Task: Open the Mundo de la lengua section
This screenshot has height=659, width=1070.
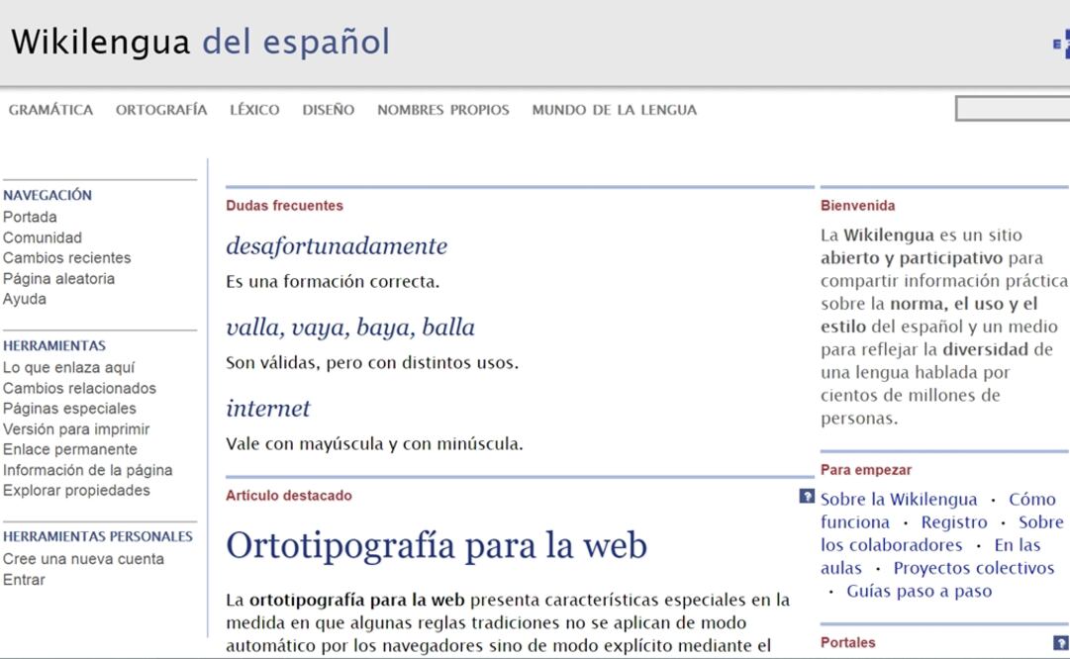Action: pyautogui.click(x=614, y=110)
